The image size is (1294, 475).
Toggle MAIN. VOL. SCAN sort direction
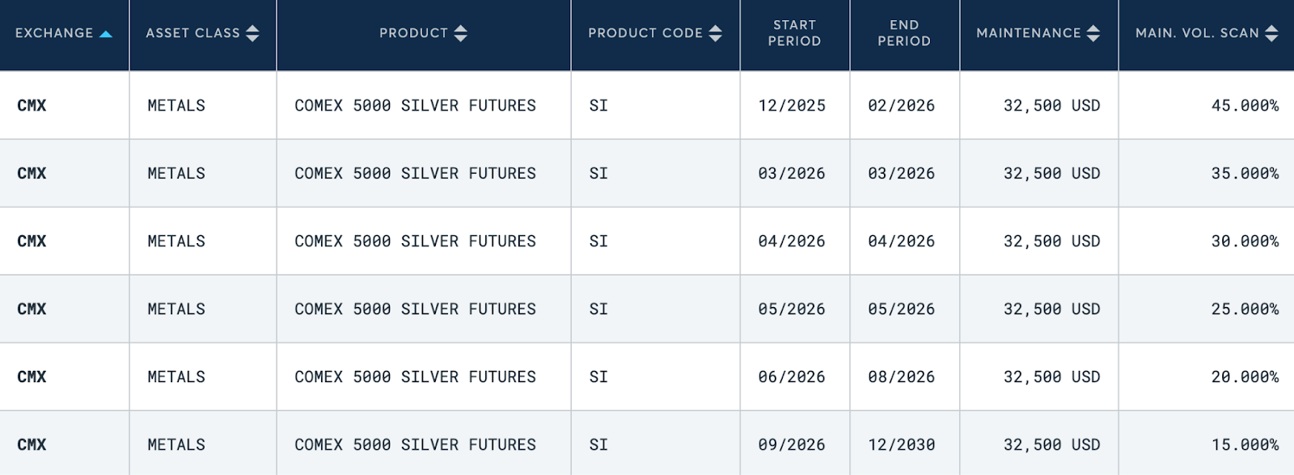(1270, 33)
